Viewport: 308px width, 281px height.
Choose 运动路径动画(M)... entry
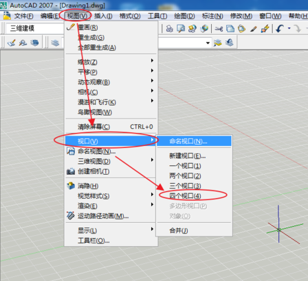coord(111,216)
